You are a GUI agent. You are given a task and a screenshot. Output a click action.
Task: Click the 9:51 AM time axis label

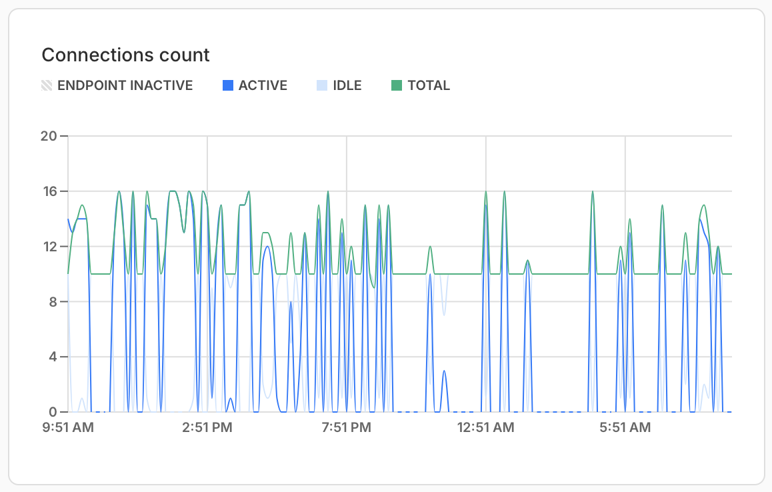pos(68,427)
